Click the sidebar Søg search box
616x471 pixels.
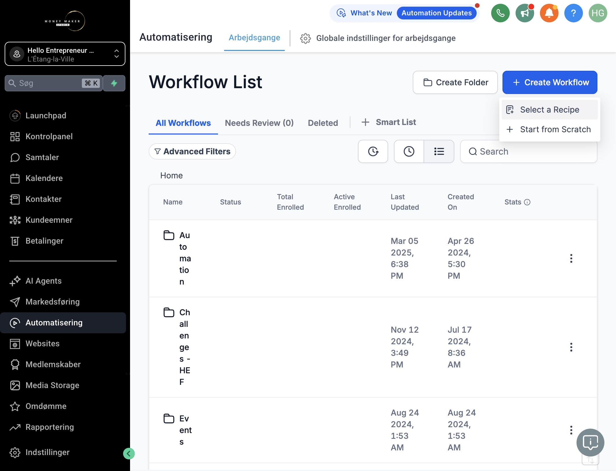(x=54, y=83)
